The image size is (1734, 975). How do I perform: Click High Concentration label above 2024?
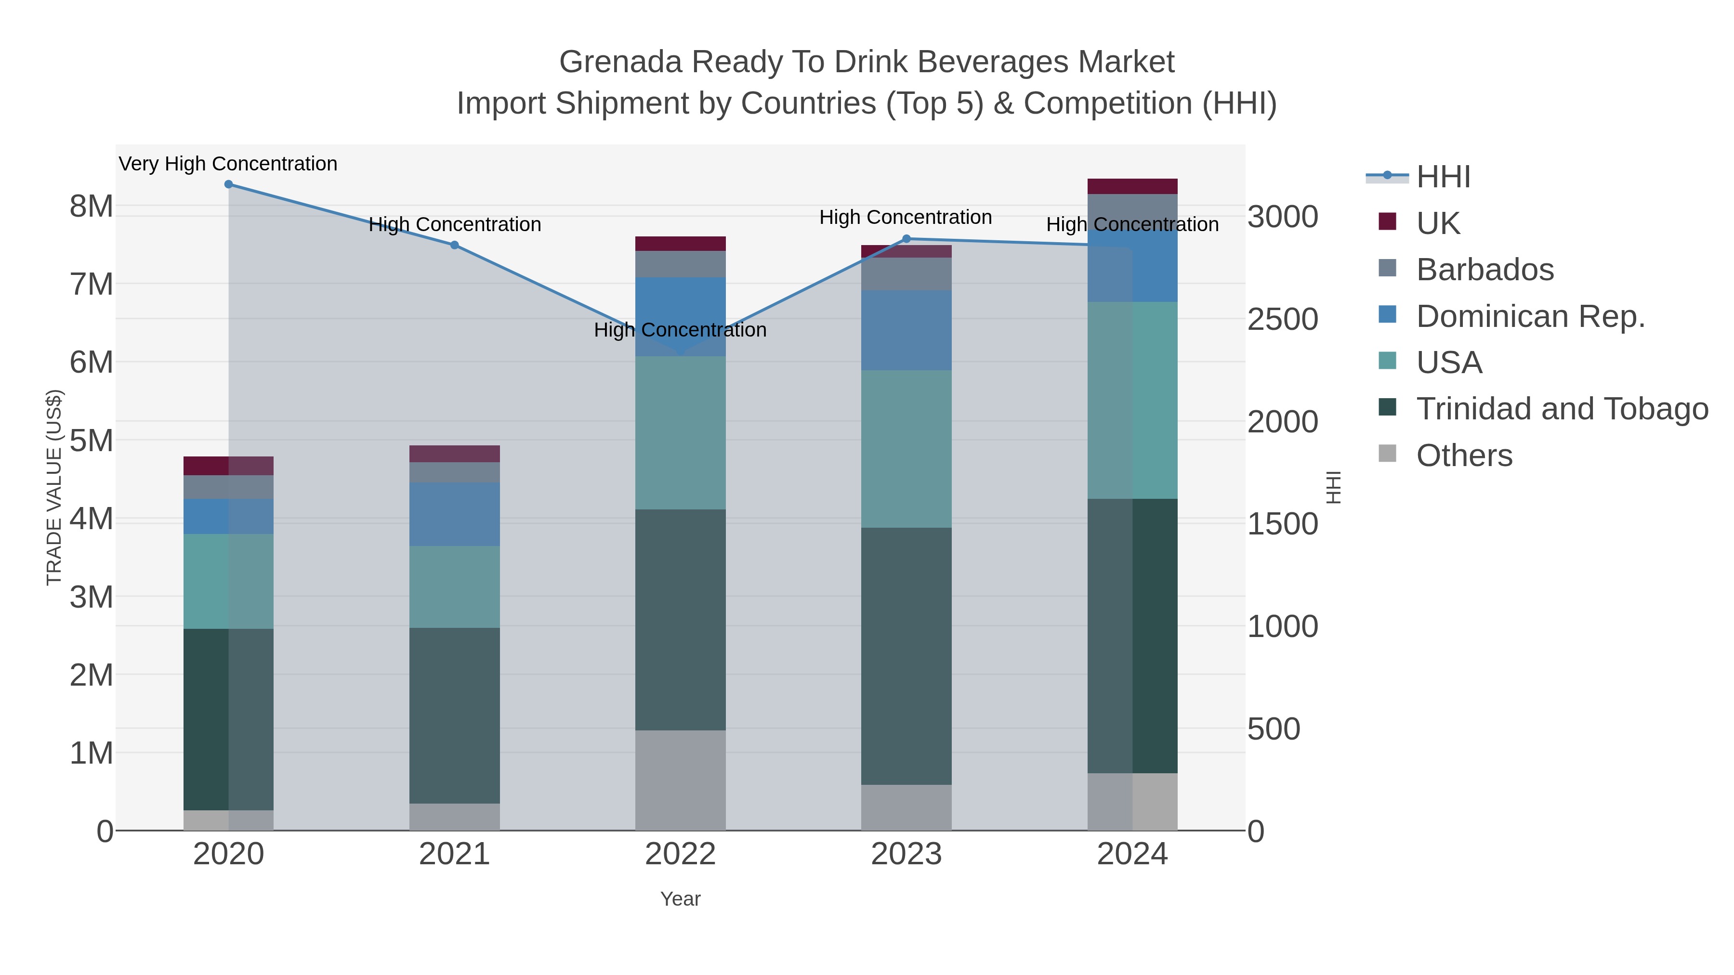[x=1132, y=224]
